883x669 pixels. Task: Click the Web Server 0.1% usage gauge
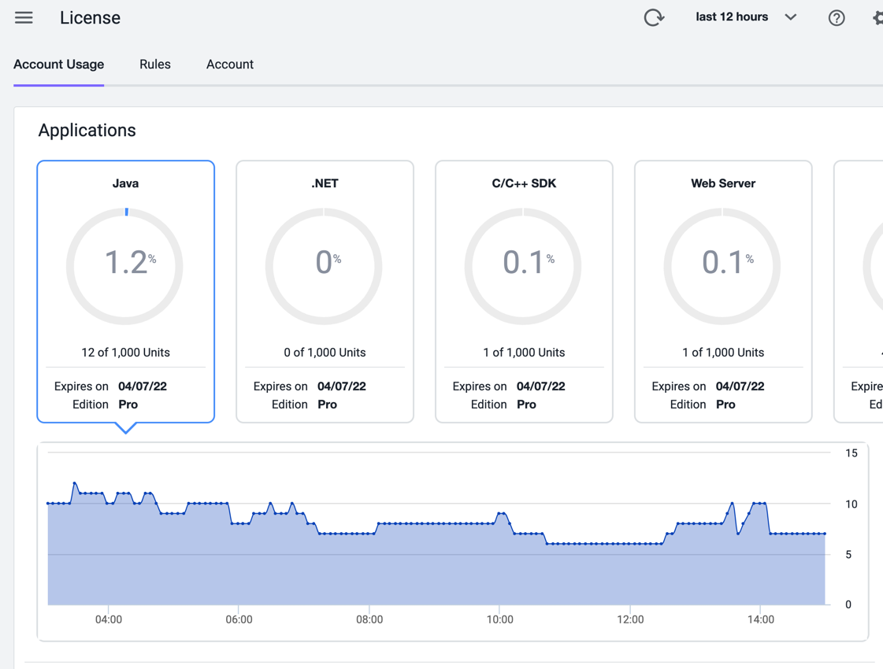point(722,266)
